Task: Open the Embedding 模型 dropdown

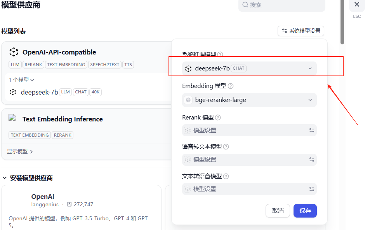Action: (249, 100)
